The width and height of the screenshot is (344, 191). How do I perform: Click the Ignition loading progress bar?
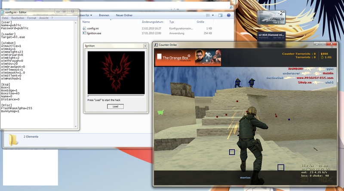click(x=116, y=96)
